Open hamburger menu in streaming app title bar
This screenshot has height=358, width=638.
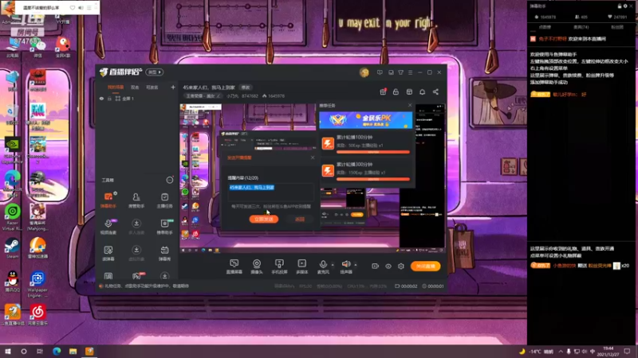pyautogui.click(x=410, y=72)
